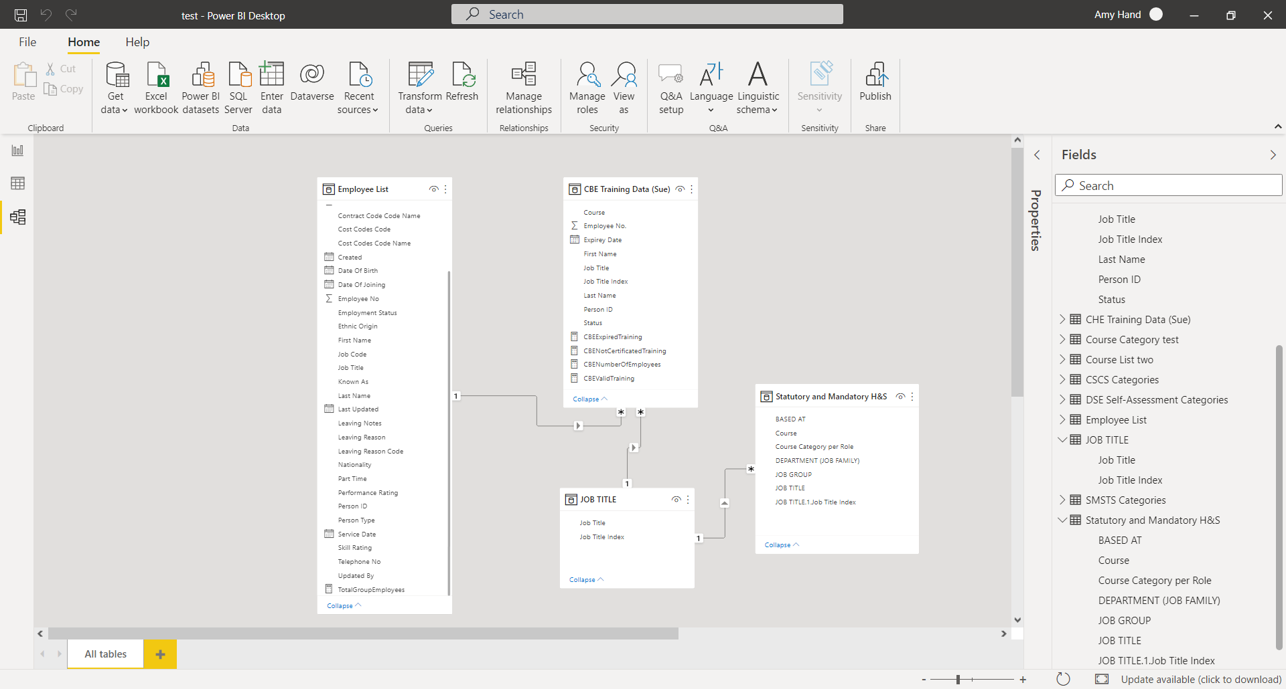Toggle visibility of CBE Training Data table

680,189
